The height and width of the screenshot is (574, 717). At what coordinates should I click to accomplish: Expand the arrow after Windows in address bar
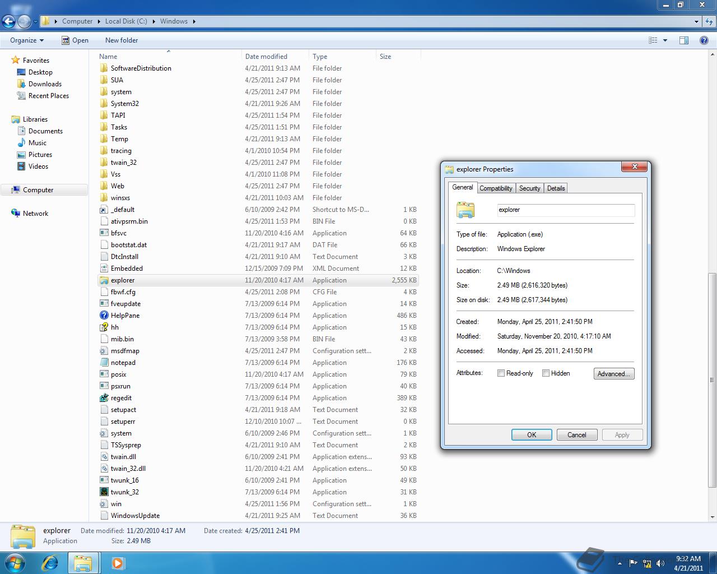click(x=194, y=21)
